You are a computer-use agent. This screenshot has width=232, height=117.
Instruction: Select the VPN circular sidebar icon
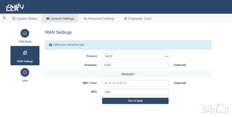click(x=25, y=72)
